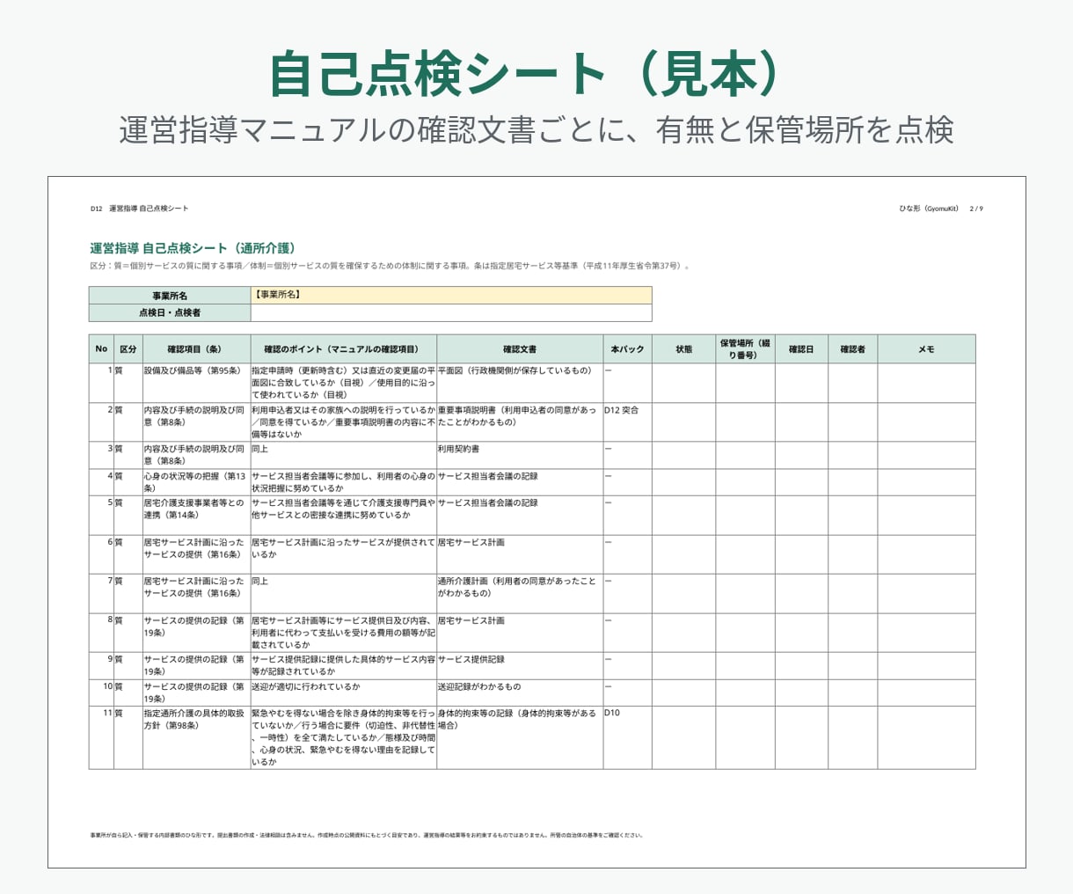Select the 点検日・点検者 label cell
The height and width of the screenshot is (894, 1073).
[x=170, y=312]
